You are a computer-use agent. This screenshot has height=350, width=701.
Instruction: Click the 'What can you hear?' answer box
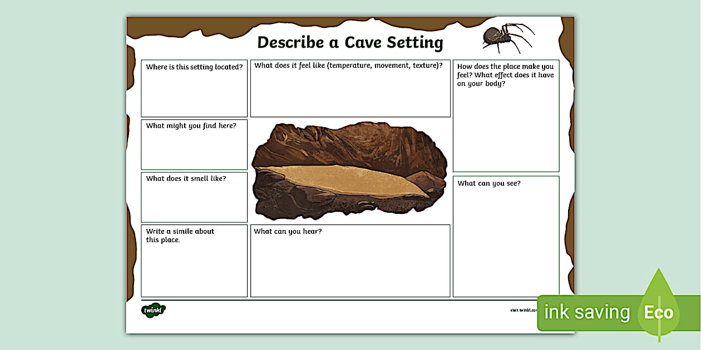pos(350,261)
